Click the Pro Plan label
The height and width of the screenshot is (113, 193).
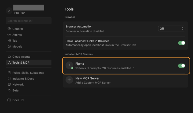(20, 13)
